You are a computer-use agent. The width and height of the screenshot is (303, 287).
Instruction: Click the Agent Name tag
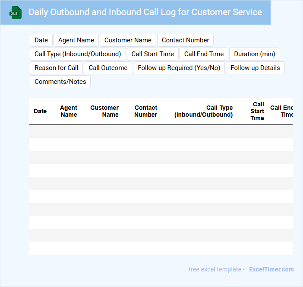click(x=76, y=40)
